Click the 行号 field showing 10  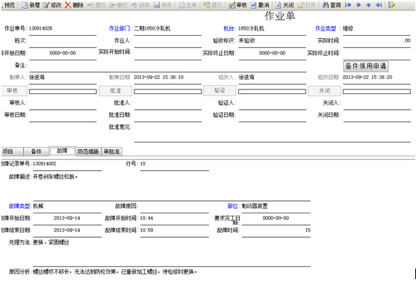(174, 164)
